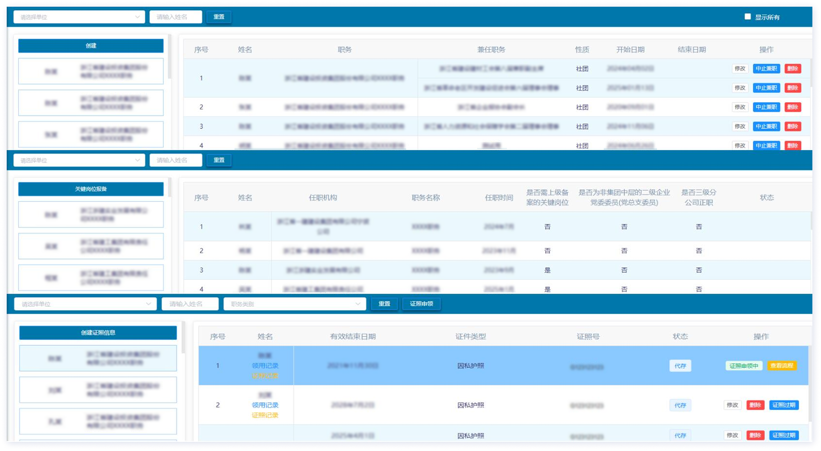Click 重置 next to the 证照申领 button
821x451 pixels.
(x=384, y=304)
